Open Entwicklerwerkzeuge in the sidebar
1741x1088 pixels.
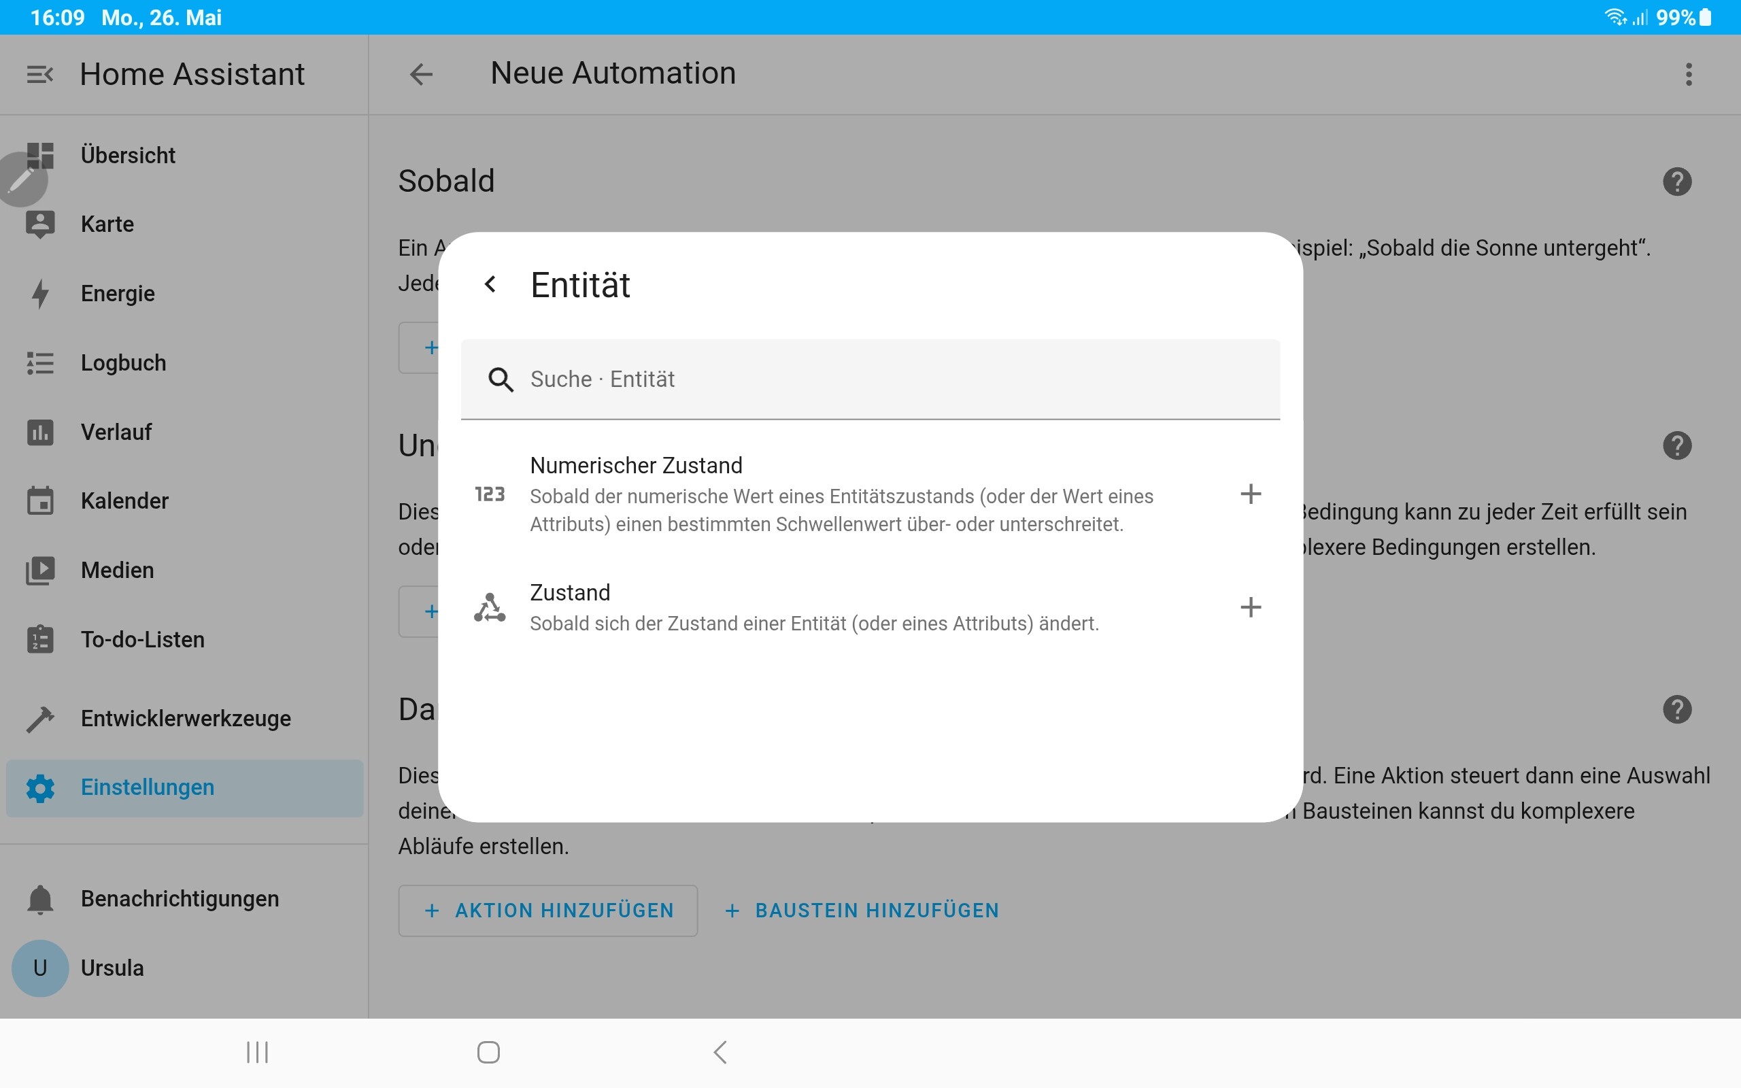(186, 718)
